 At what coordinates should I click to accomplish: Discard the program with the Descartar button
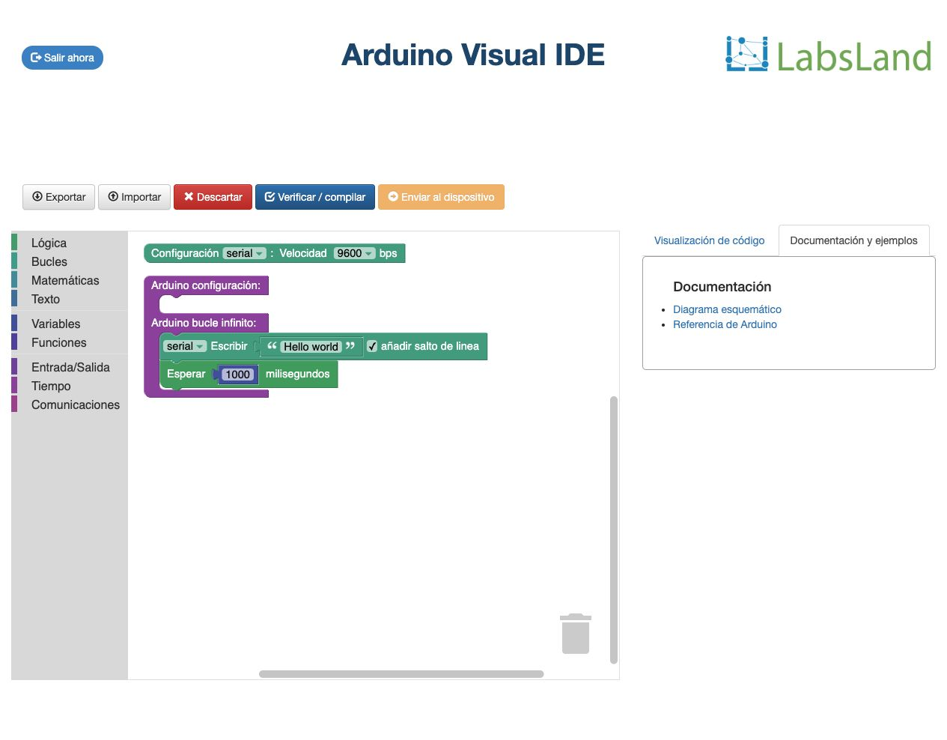213,197
